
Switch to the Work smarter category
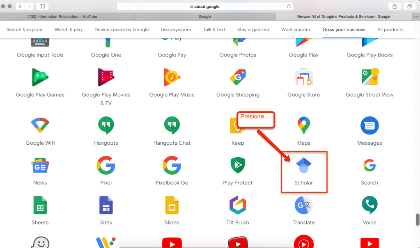(x=296, y=30)
